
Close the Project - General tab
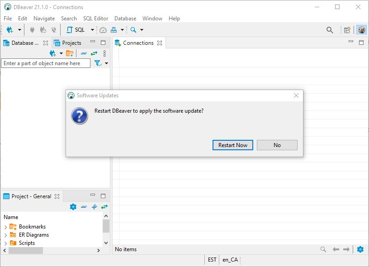pos(57,196)
